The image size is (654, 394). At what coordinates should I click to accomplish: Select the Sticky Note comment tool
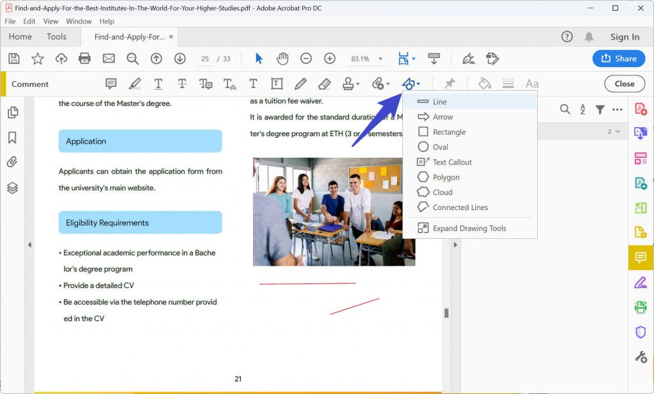click(110, 83)
